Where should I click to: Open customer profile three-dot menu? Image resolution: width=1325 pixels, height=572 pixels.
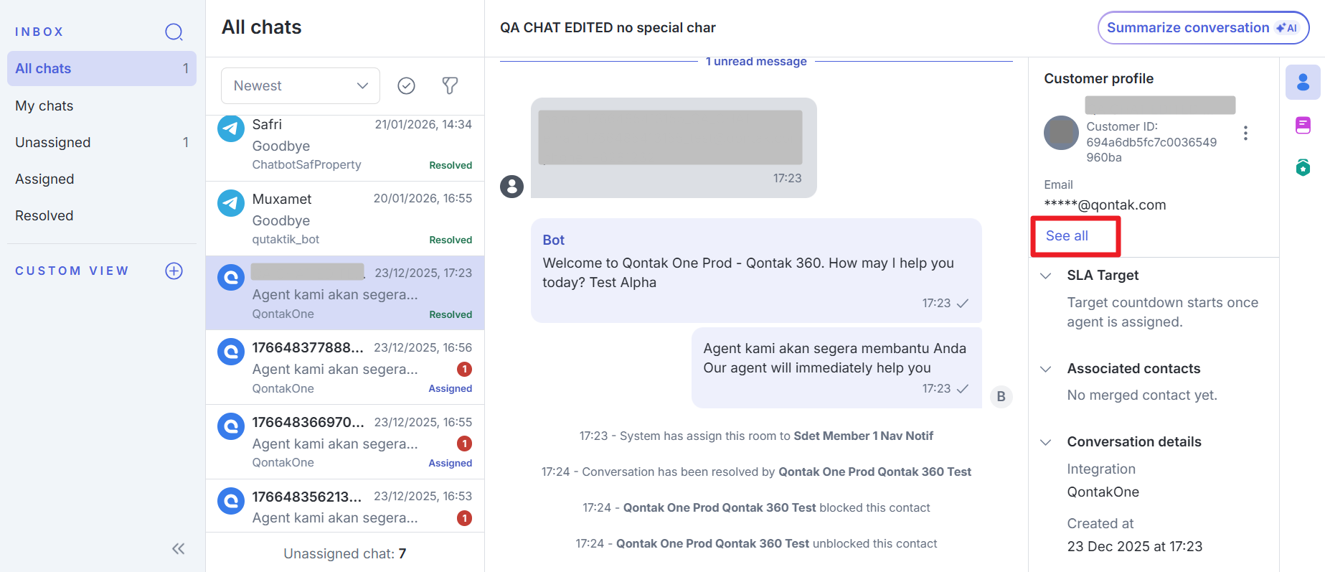pos(1245,133)
